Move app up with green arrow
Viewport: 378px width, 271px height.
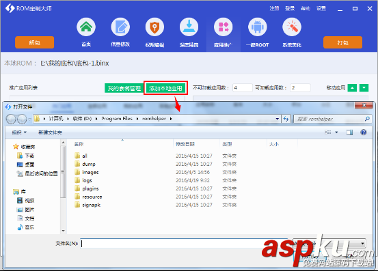[352, 88]
